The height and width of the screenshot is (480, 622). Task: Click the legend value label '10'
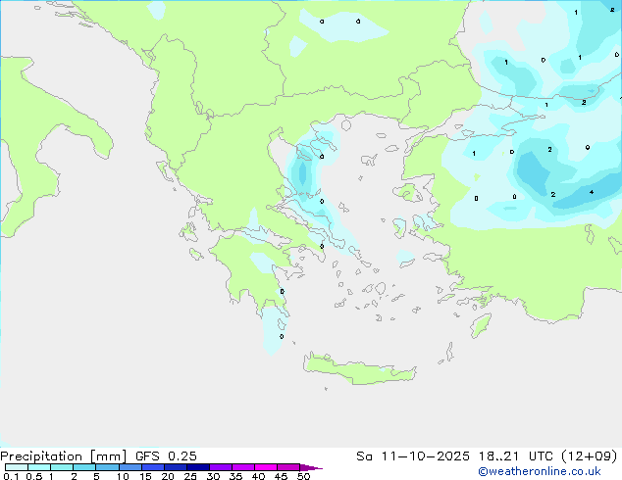(123, 476)
